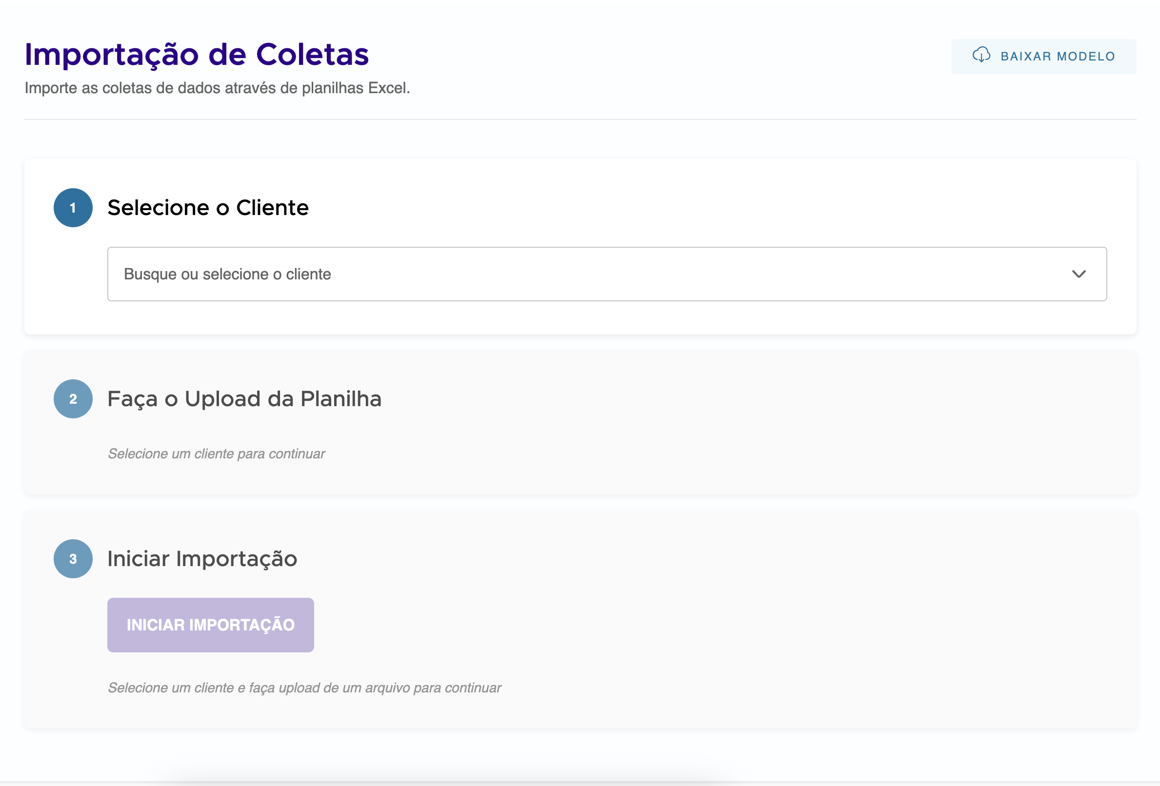Click hint about uploading an arquivo to continue
This screenshot has height=786, width=1160.
(x=304, y=688)
